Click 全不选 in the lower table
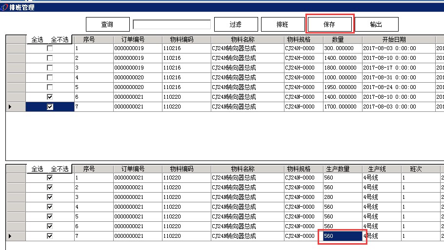444x250 pixels. point(60,169)
